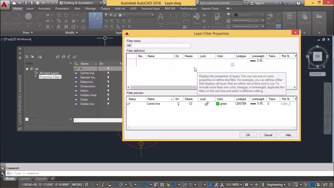
Task: Select the Line tool in Draw panel
Action: pyautogui.click(x=5, y=19)
